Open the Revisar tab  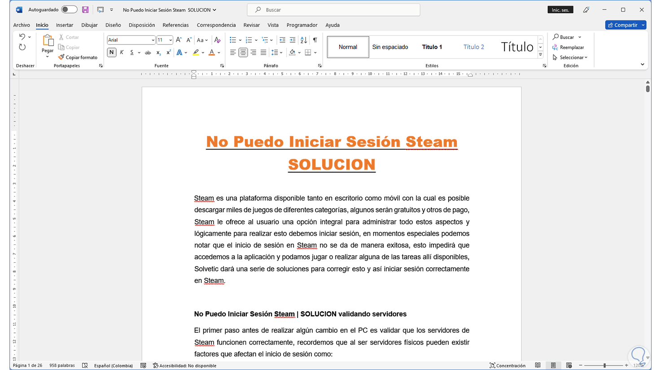click(x=251, y=25)
